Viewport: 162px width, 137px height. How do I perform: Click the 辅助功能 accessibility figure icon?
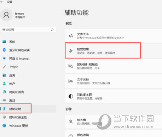pyautogui.click(x=4, y=109)
